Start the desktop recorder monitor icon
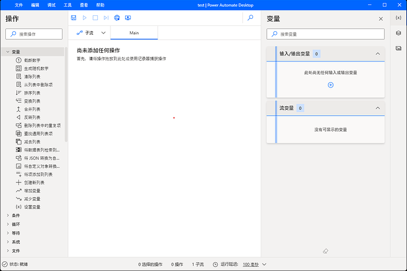Viewport: 407px width, 271px height. coord(128,18)
